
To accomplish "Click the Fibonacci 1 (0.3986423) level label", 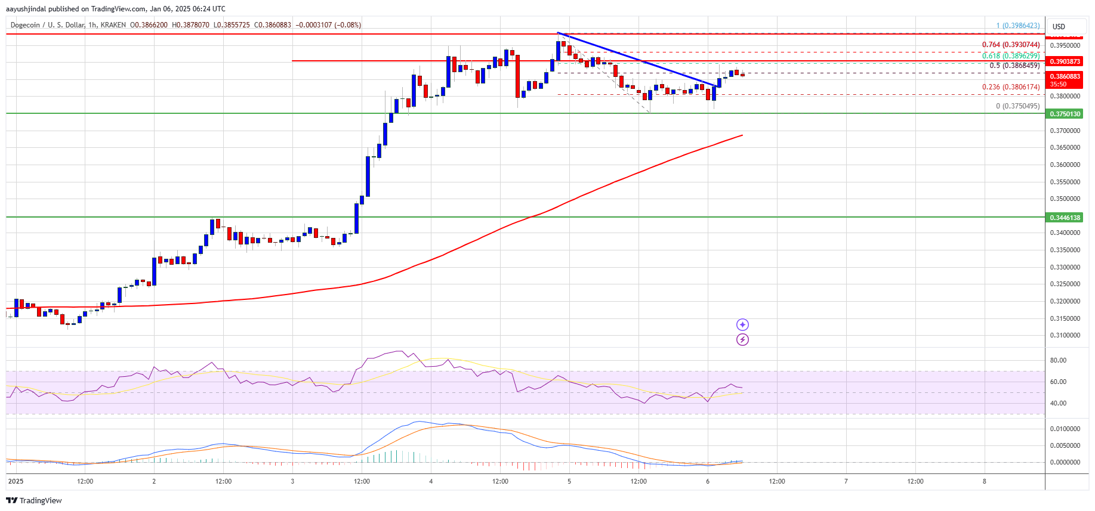I will tap(1017, 26).
